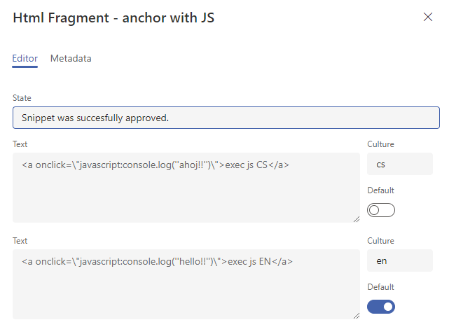Click the text area containing exec js CS

click(186, 188)
